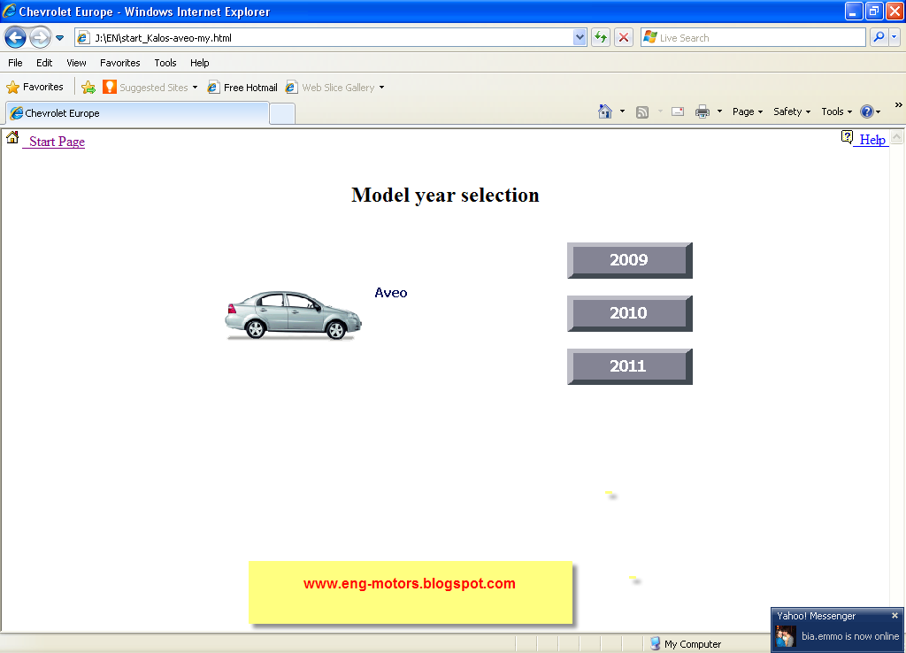Close the Yahoo! Messenger notification
The height and width of the screenshot is (653, 906).
894,616
